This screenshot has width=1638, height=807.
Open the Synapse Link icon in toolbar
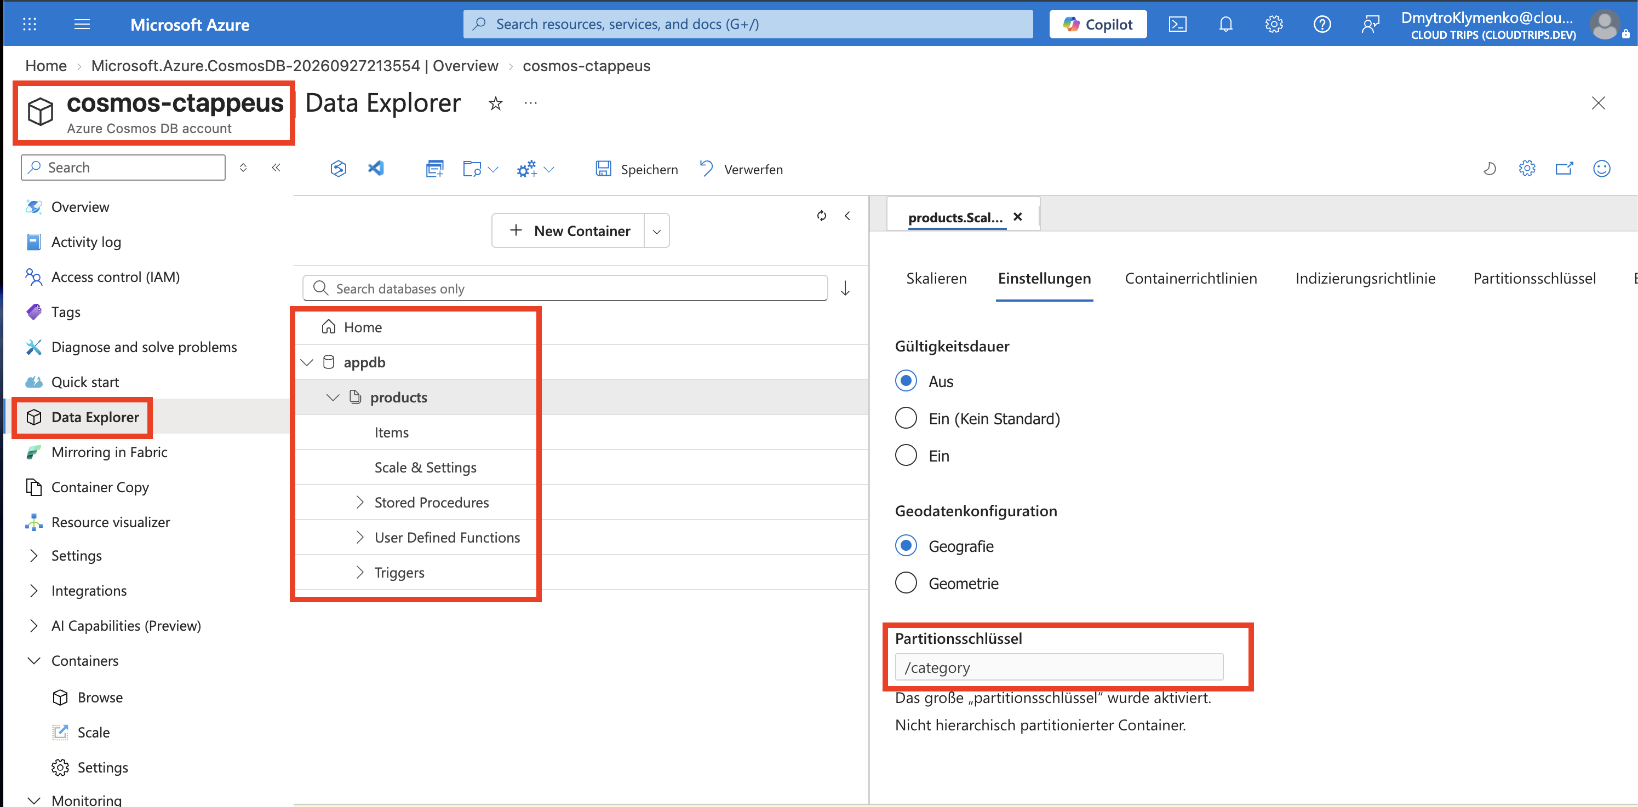[x=339, y=169]
